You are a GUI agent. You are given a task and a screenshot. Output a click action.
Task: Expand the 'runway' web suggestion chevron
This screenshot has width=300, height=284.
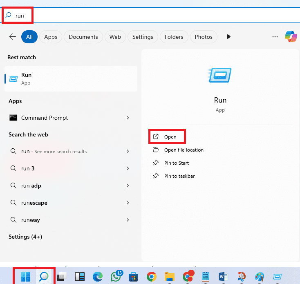(x=128, y=220)
